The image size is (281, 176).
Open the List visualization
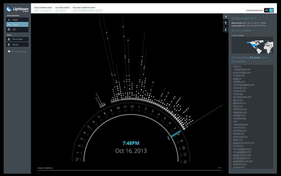click(17, 29)
